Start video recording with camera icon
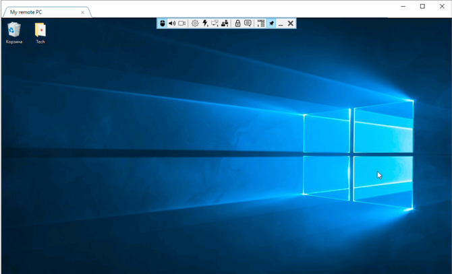Screen dimensions: 452x274 [182, 24]
